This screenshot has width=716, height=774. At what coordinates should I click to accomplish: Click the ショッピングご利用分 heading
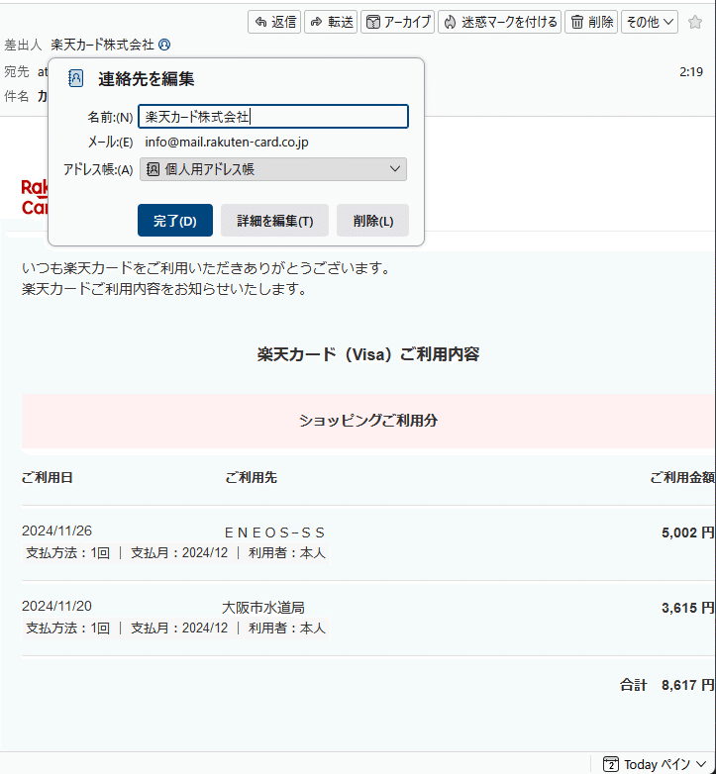(368, 421)
